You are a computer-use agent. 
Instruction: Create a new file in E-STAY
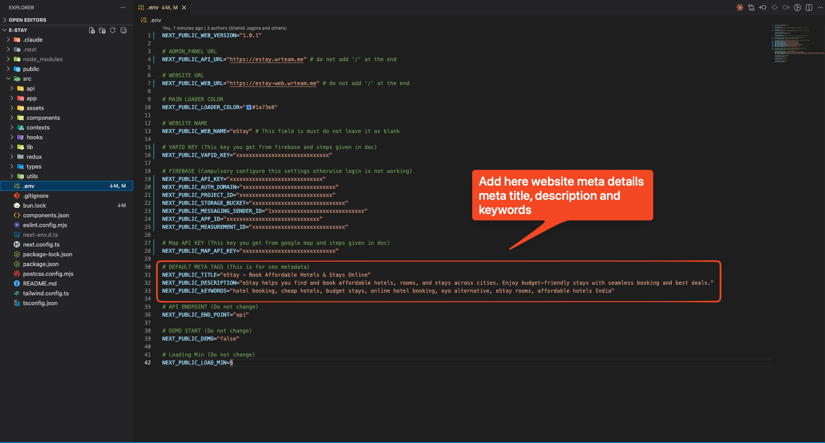click(92, 30)
